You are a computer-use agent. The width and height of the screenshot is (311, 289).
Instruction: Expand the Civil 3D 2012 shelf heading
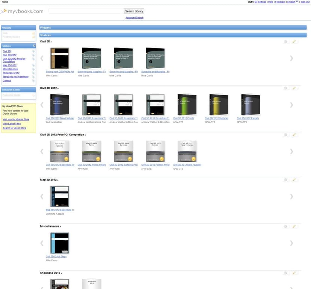point(49,88)
